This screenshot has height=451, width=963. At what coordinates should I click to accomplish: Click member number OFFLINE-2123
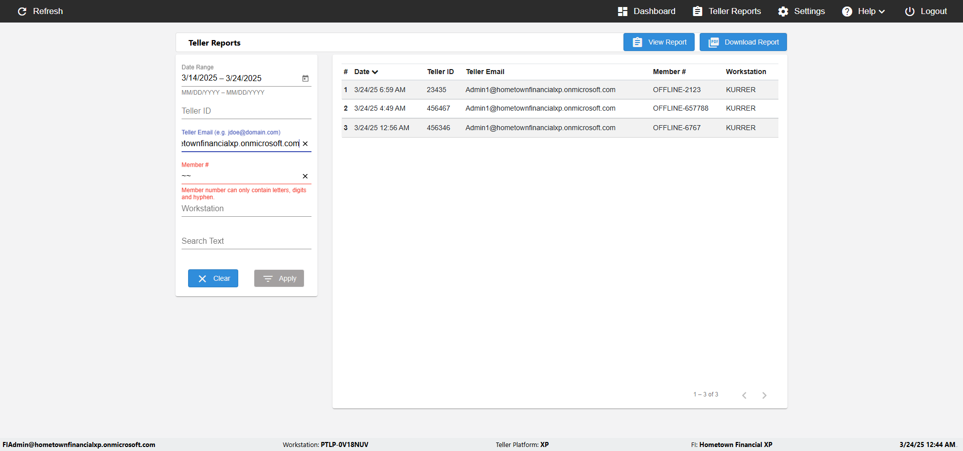(677, 90)
